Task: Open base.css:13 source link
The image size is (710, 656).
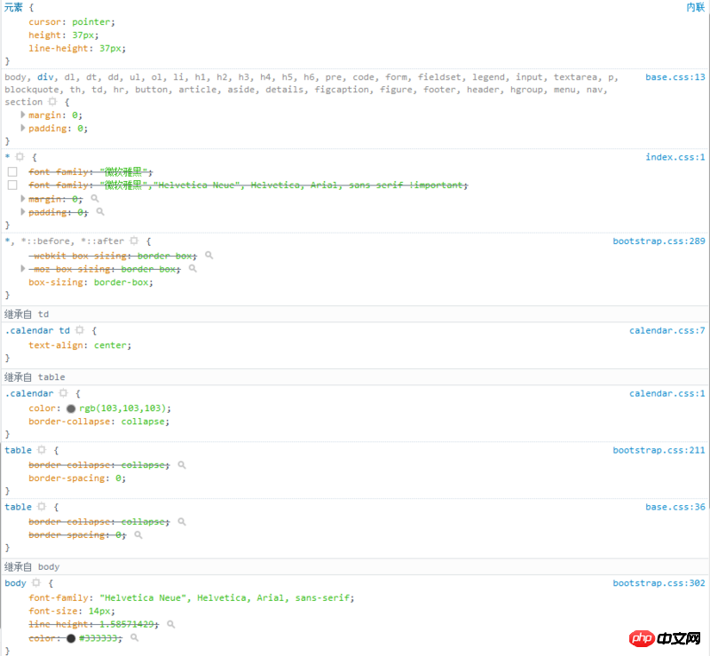Action: (675, 77)
